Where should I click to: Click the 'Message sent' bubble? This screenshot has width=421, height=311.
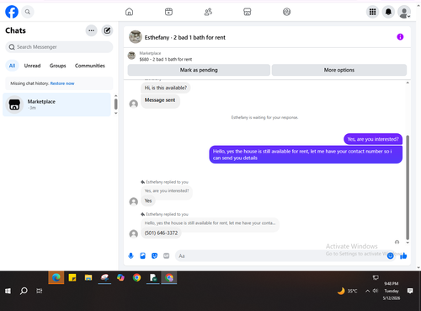click(x=160, y=100)
